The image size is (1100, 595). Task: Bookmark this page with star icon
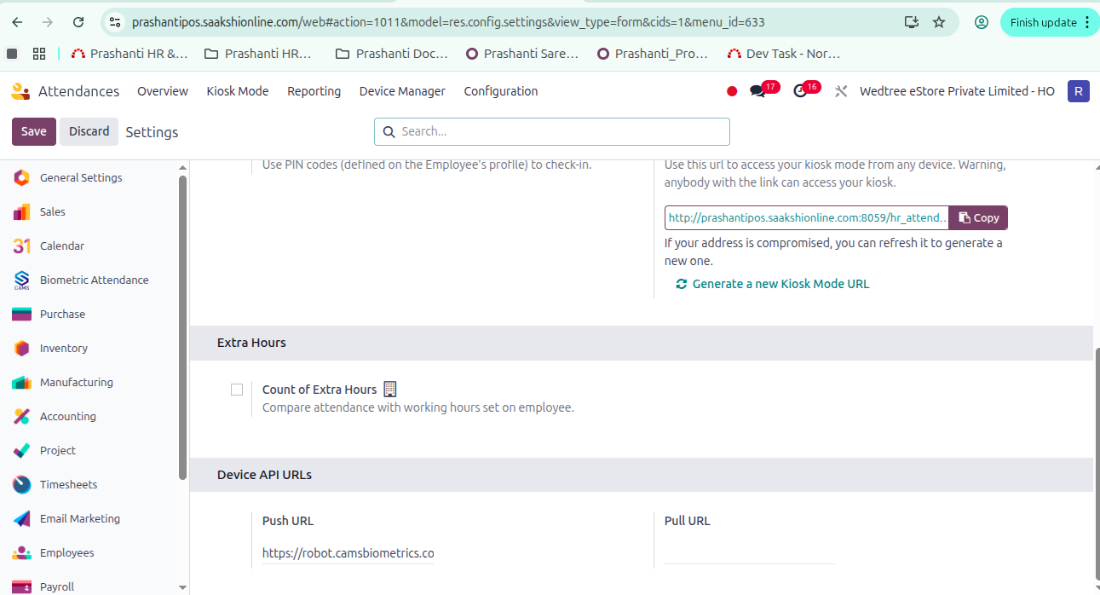(x=939, y=22)
